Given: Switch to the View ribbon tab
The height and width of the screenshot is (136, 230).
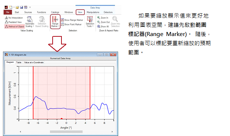Looking at the screenshot, I should (x=80, y=12).
